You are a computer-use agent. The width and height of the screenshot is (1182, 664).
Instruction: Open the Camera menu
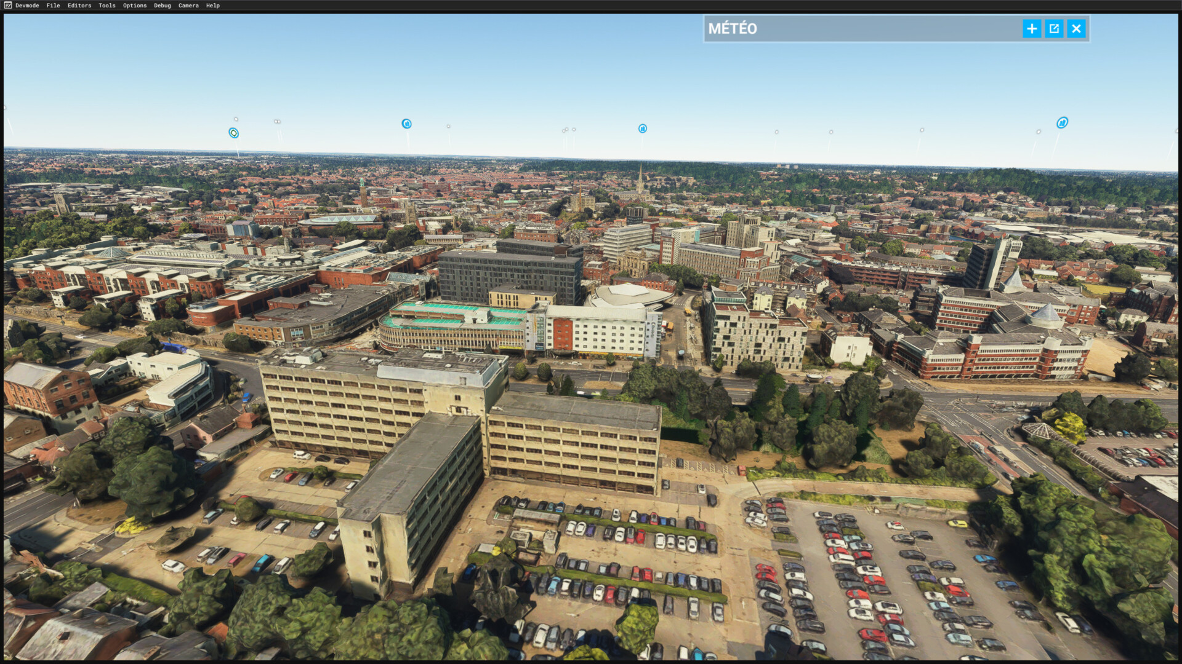(x=188, y=6)
